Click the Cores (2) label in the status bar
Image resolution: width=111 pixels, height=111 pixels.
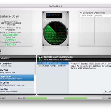point(22,98)
